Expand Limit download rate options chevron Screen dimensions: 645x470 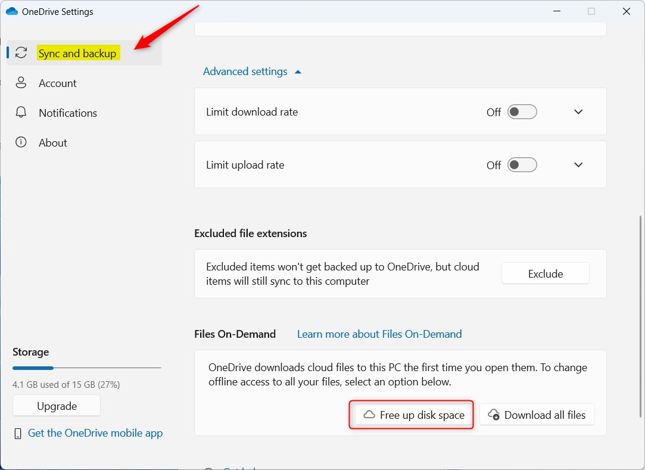point(578,112)
